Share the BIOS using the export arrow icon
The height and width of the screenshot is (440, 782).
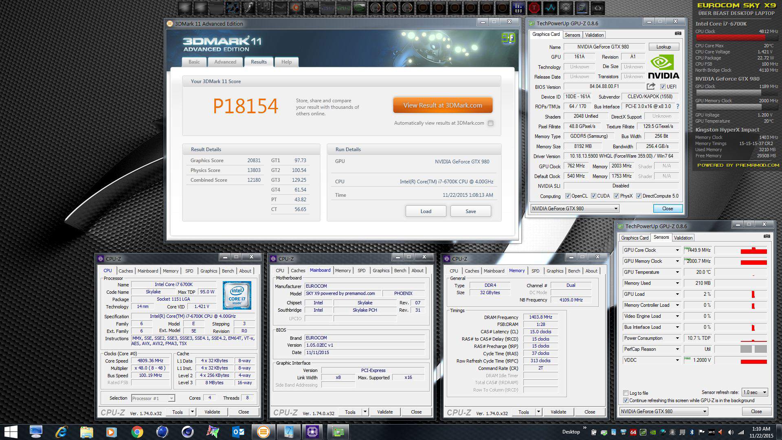(651, 86)
